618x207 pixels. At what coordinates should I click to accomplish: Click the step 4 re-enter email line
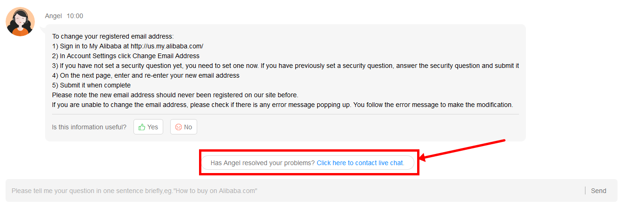(146, 75)
